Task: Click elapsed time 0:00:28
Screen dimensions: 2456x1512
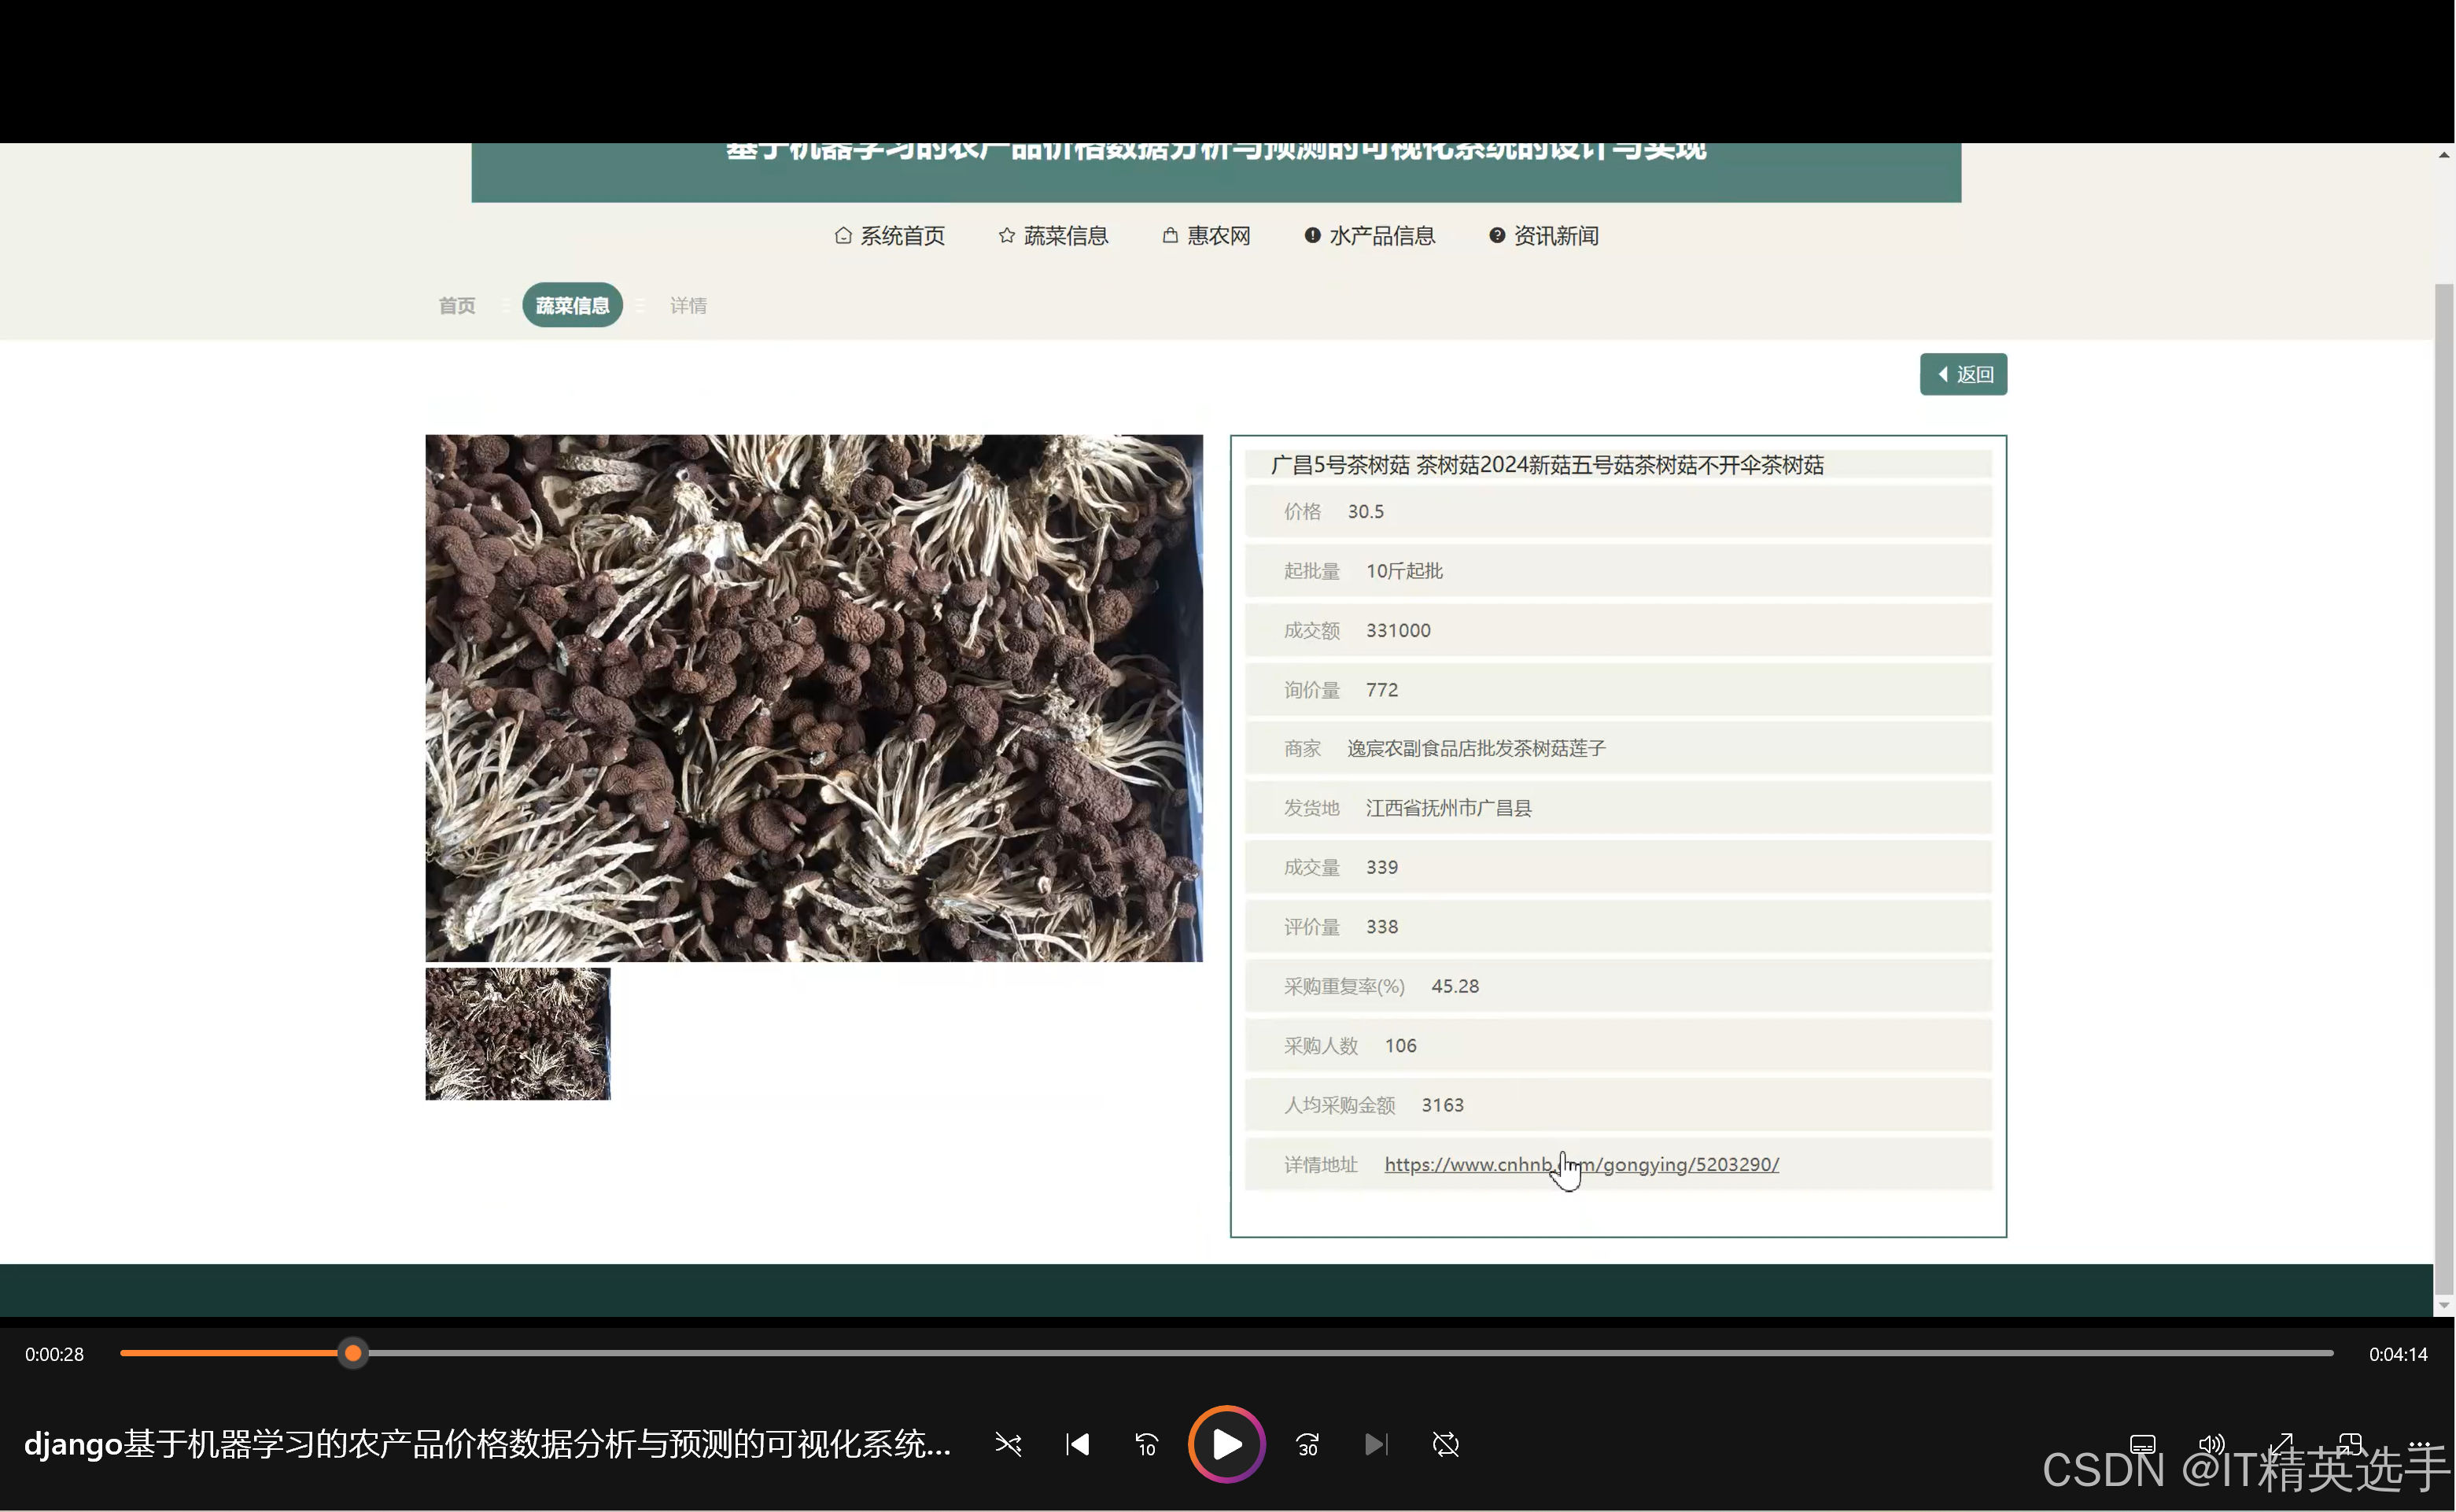Action: 54,1354
